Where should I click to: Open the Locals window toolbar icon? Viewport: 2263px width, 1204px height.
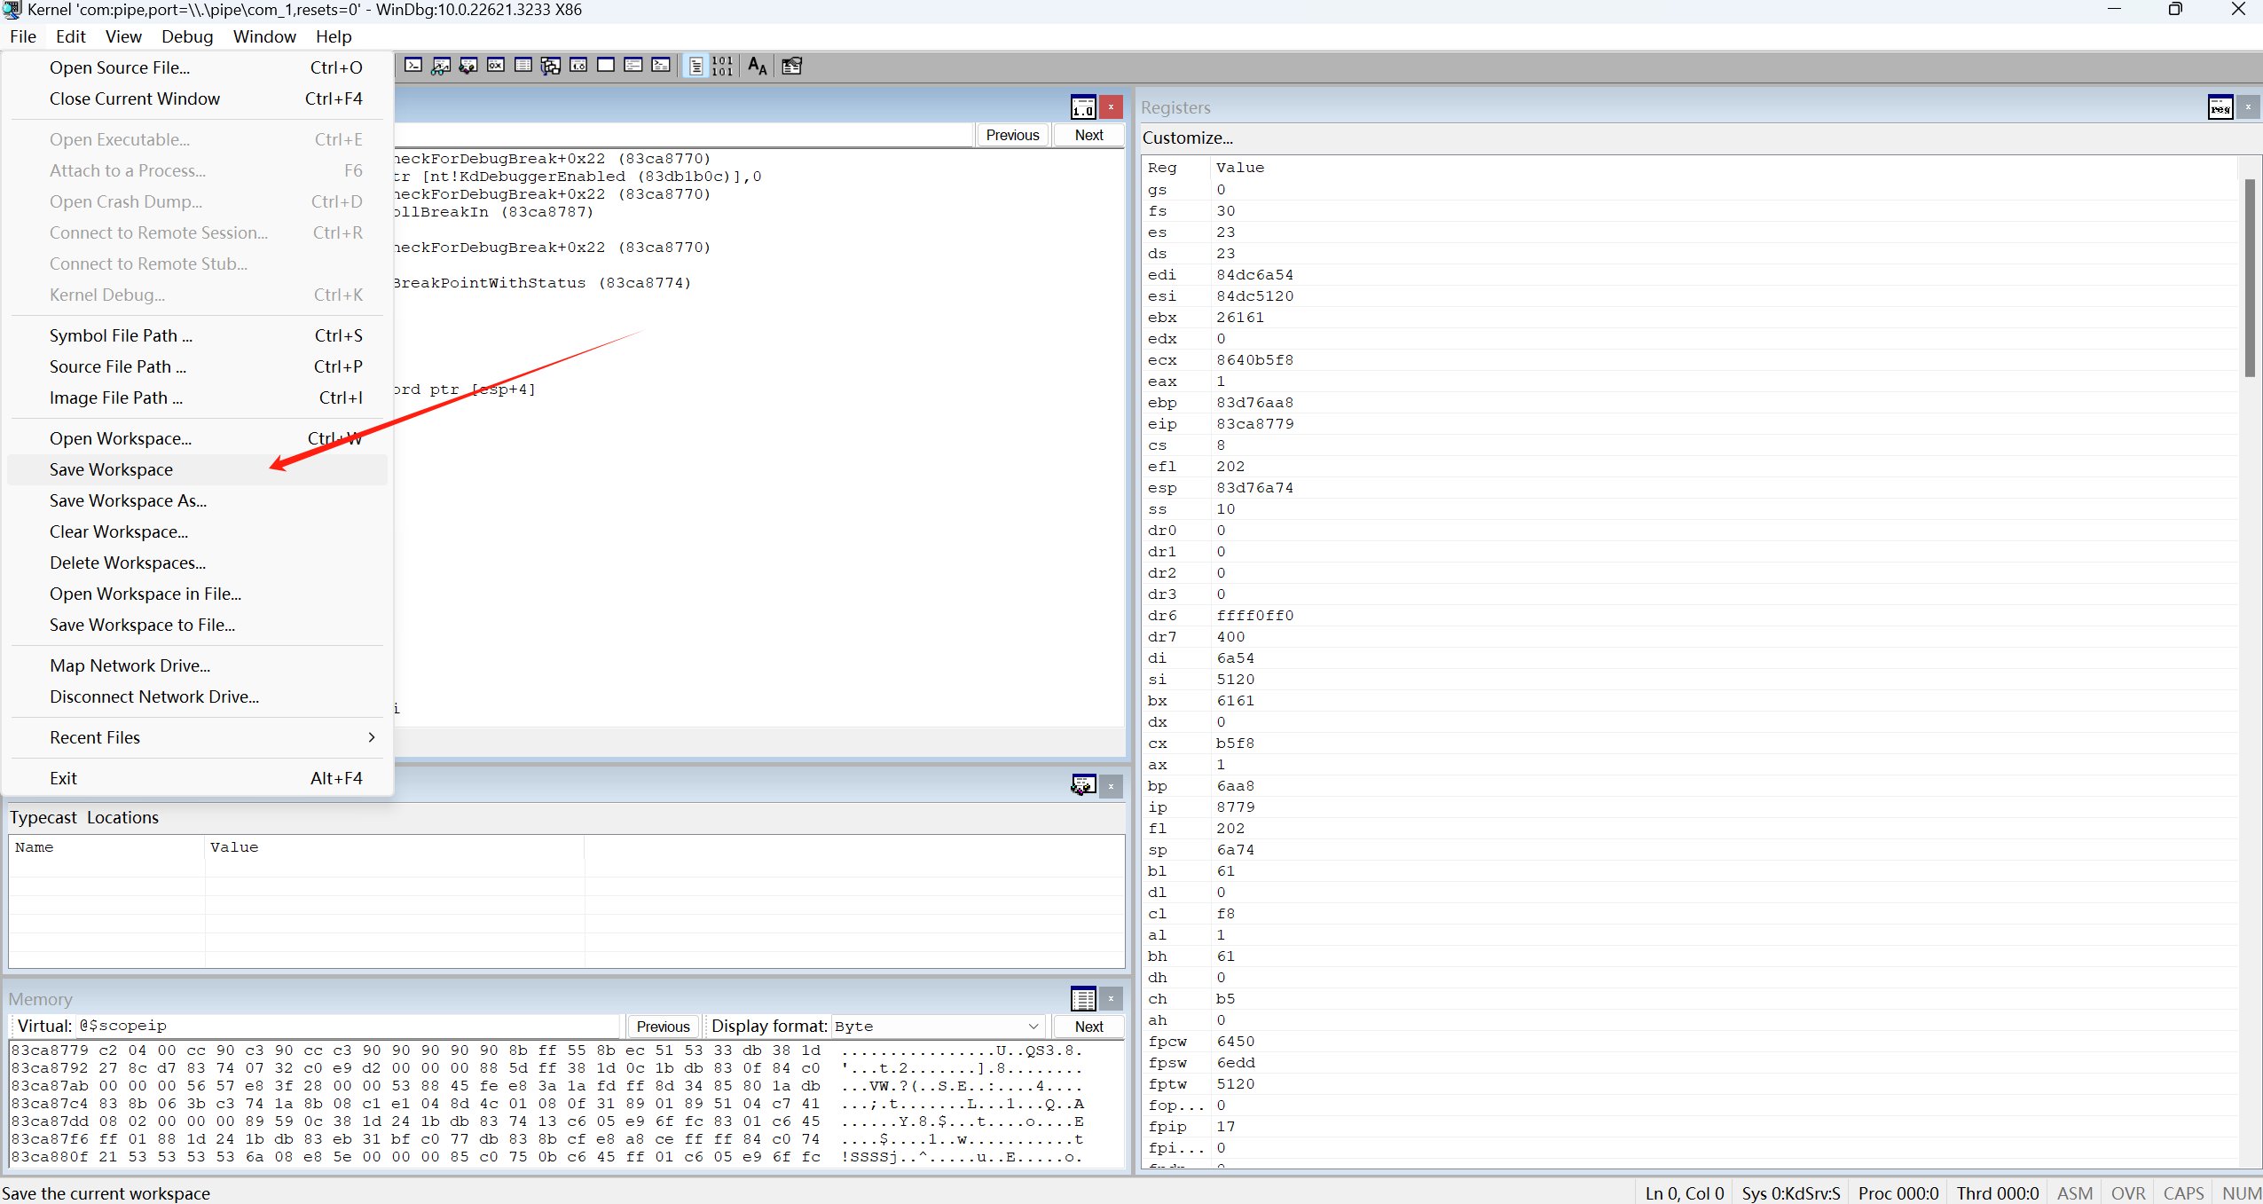pos(468,66)
